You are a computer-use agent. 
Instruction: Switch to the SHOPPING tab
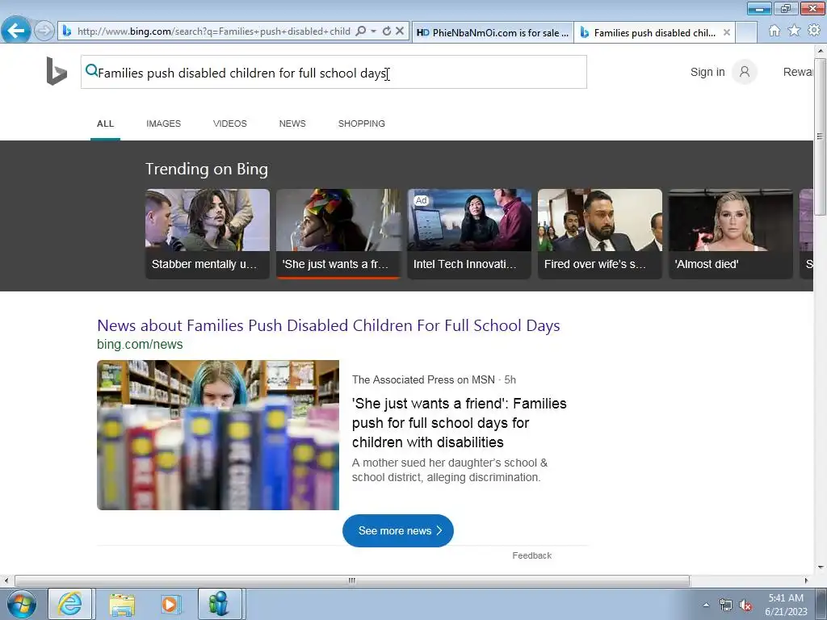(x=361, y=124)
